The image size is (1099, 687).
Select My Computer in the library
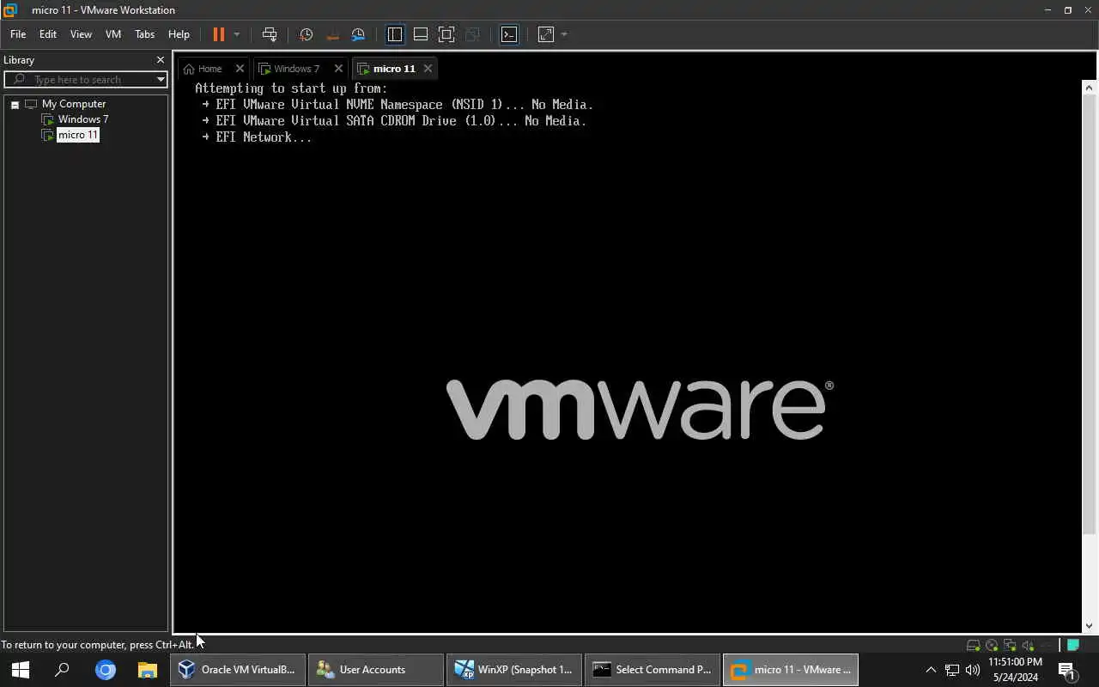coord(74,104)
